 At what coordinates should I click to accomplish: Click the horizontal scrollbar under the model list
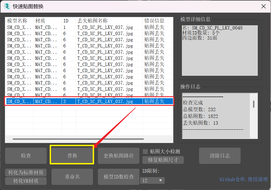click(x=78, y=139)
